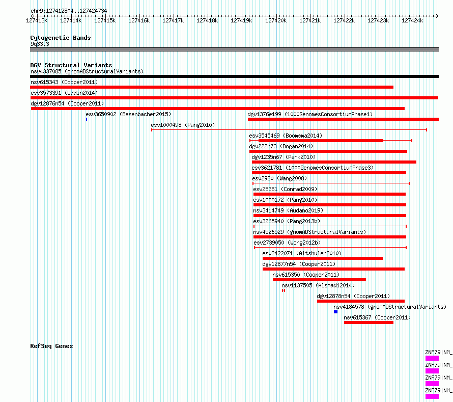The image size is (453, 402).
Task: Click the 127419k ruler tick label
Action: tap(241, 20)
